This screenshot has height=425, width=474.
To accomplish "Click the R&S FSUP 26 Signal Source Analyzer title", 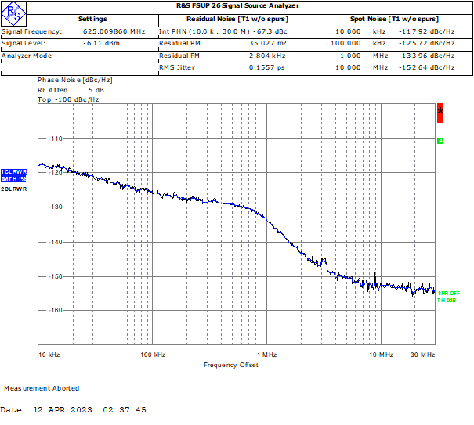I will click(x=238, y=5).
